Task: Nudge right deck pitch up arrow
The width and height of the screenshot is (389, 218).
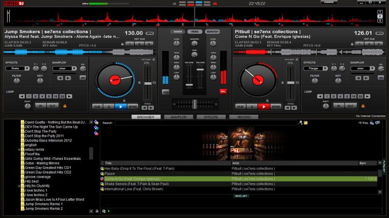Action: 294,108
